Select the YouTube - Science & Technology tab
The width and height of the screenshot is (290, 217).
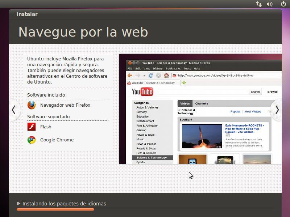[153, 83]
